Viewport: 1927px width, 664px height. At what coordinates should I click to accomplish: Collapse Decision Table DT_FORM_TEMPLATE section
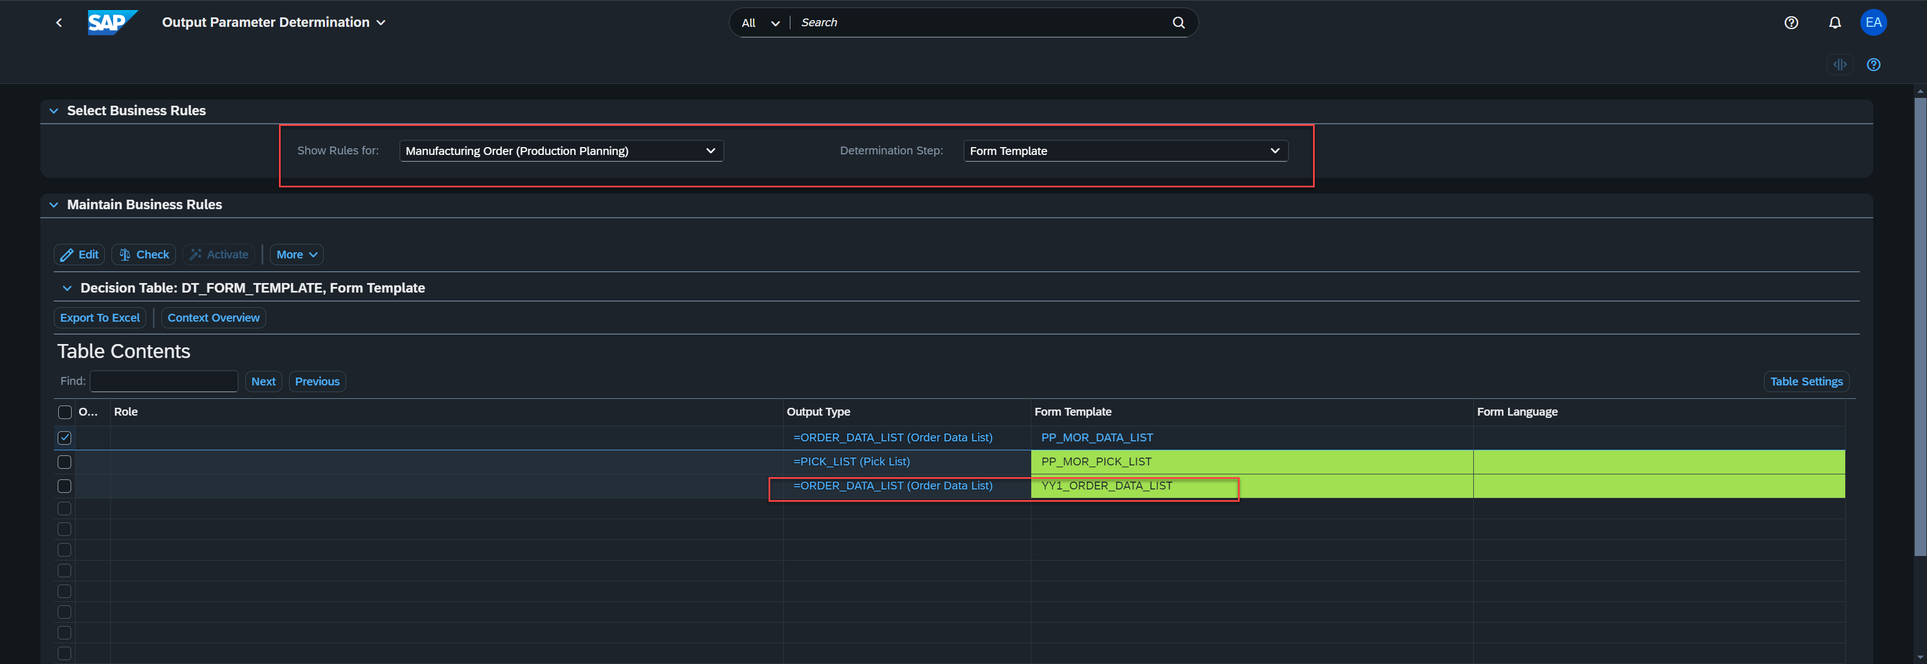pos(67,288)
